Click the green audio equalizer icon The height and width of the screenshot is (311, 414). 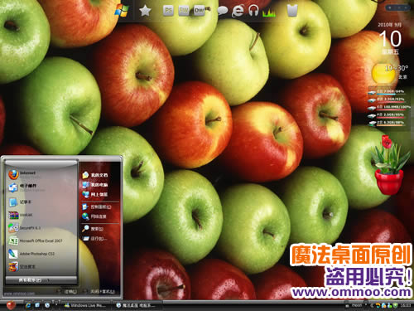[269, 12]
